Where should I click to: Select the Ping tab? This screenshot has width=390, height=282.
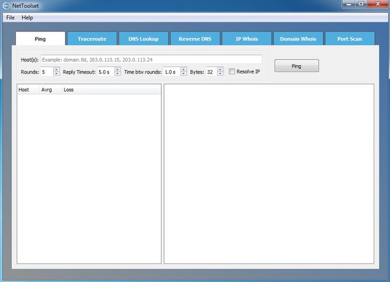(40, 39)
